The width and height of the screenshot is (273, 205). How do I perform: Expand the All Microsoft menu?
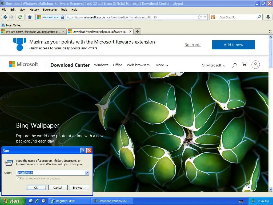[x=214, y=65]
